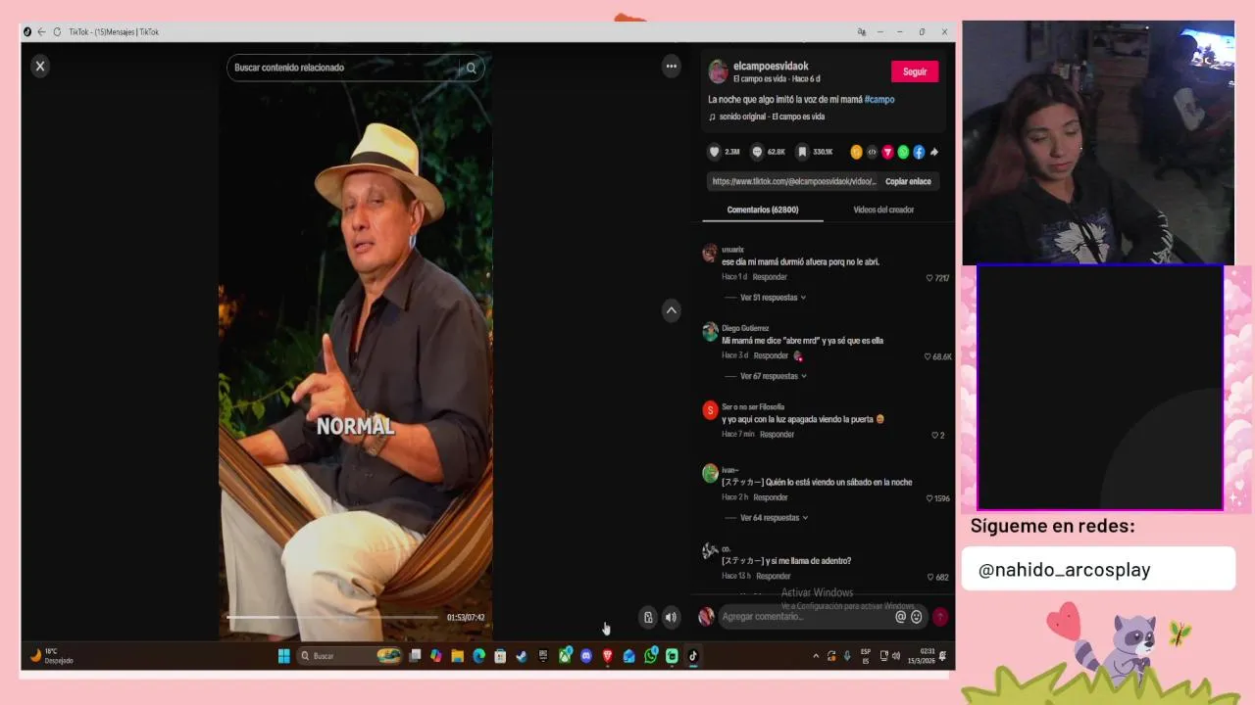The width and height of the screenshot is (1255, 705).
Task: Open Diego Gutierrez profile avatar
Action: 710,332
